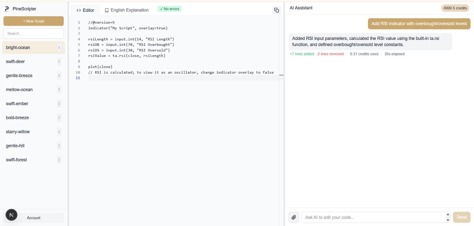Click the 35s elapsed text

tap(394, 54)
